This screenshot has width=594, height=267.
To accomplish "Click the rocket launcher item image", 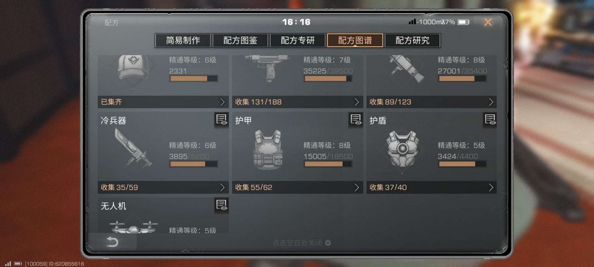I will pyautogui.click(x=407, y=69).
